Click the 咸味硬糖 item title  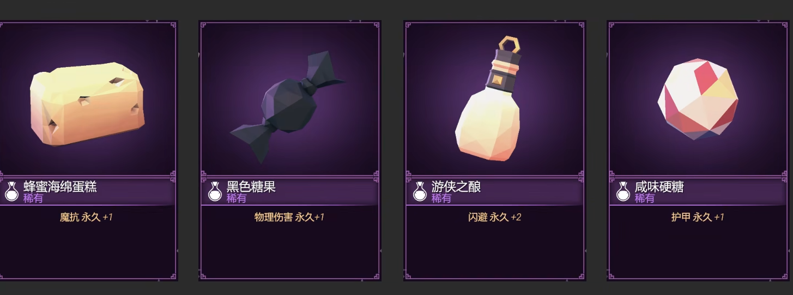coord(659,187)
